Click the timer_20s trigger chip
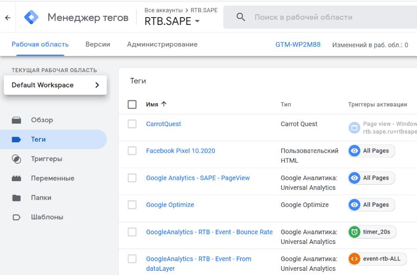417x275 pixels. [x=373, y=232]
